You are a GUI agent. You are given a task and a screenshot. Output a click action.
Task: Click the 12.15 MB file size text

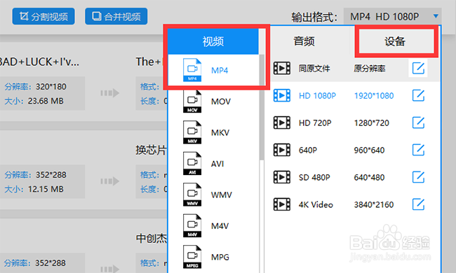tap(46, 189)
